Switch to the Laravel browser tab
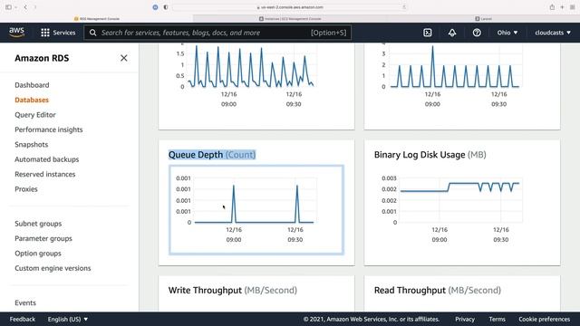Image resolution: width=580 pixels, height=326 pixels. [x=483, y=18]
